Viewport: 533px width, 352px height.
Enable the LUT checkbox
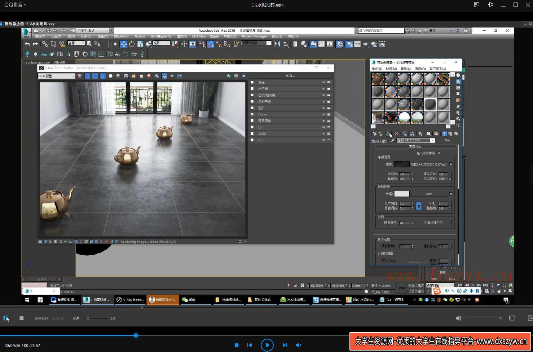(x=252, y=127)
